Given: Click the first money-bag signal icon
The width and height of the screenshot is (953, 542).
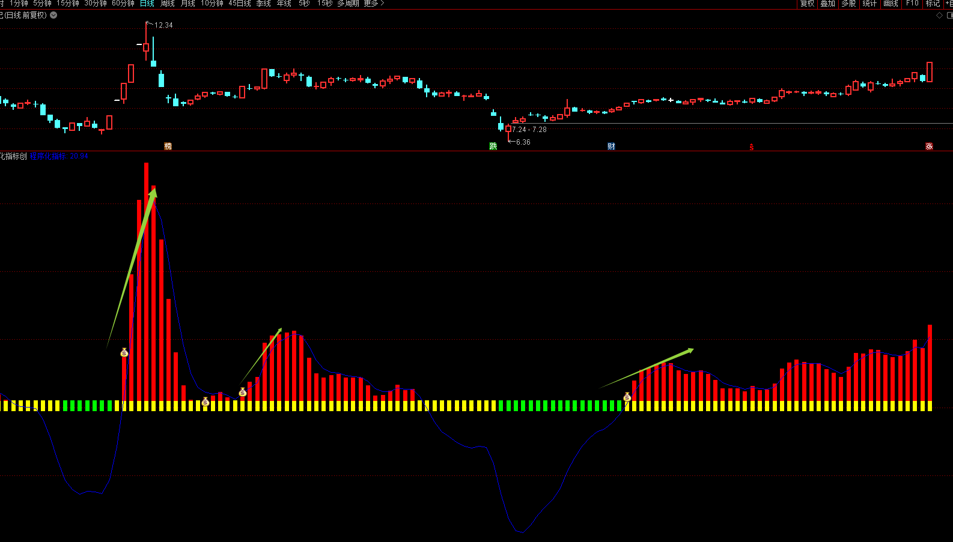Looking at the screenshot, I should pyautogui.click(x=124, y=353).
